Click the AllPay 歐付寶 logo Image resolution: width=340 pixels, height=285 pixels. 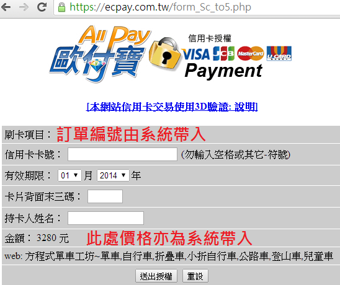click(100, 54)
